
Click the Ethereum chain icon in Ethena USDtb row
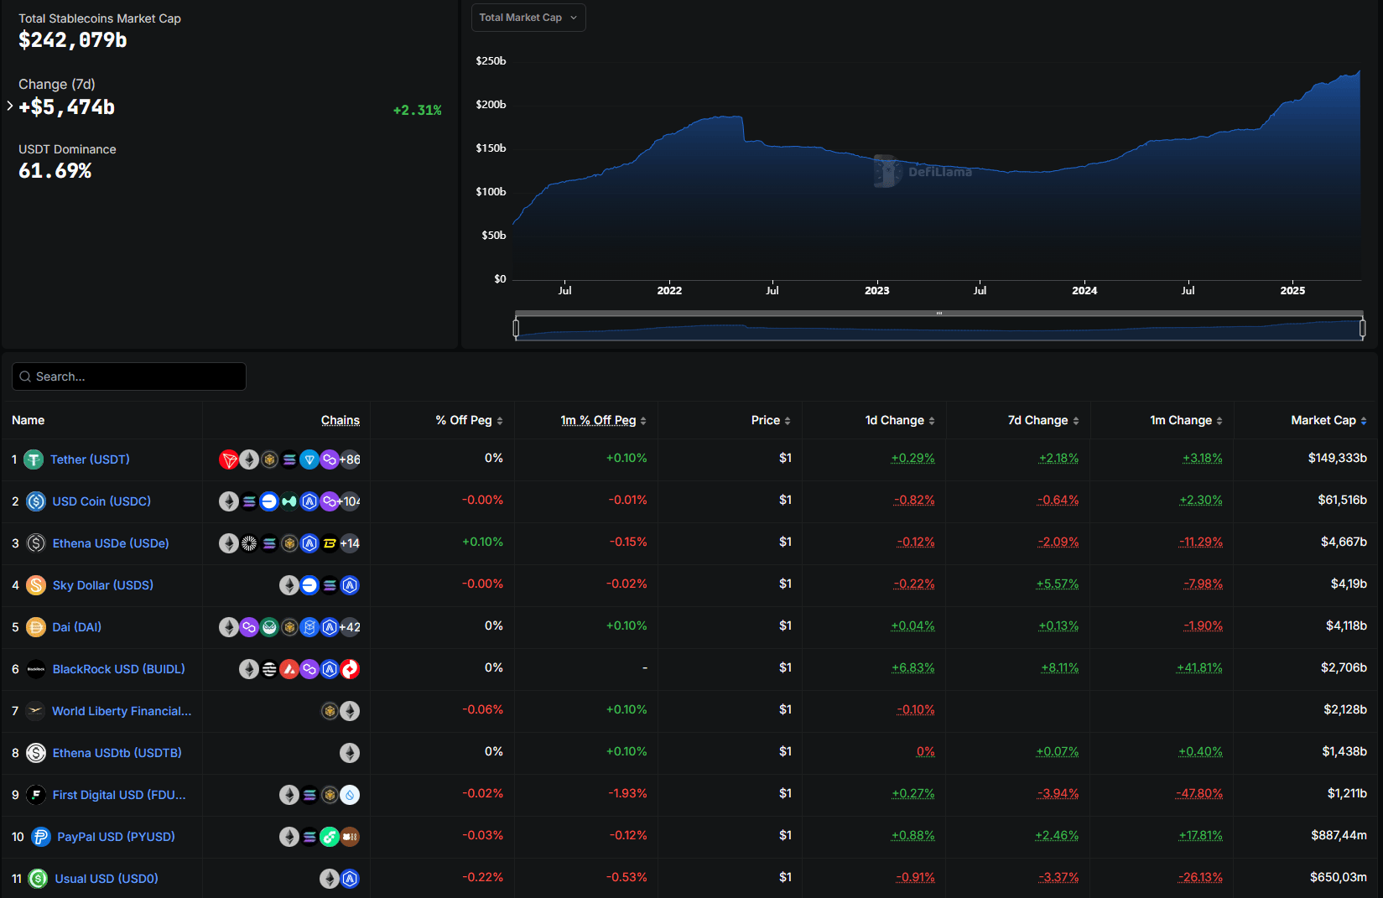pyautogui.click(x=350, y=753)
